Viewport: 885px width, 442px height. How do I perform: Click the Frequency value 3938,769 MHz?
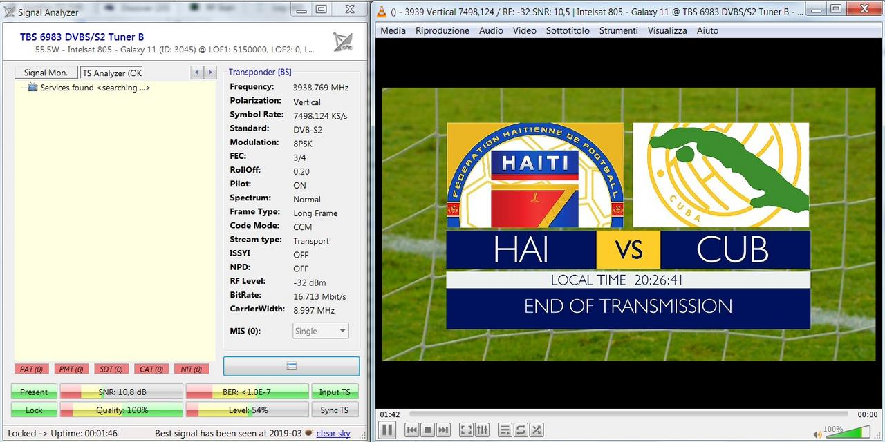(321, 88)
